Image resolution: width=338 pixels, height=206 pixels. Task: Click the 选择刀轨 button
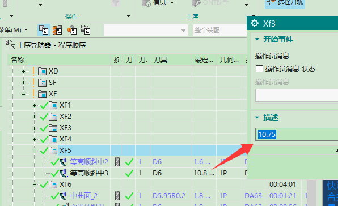click(x=285, y=3)
